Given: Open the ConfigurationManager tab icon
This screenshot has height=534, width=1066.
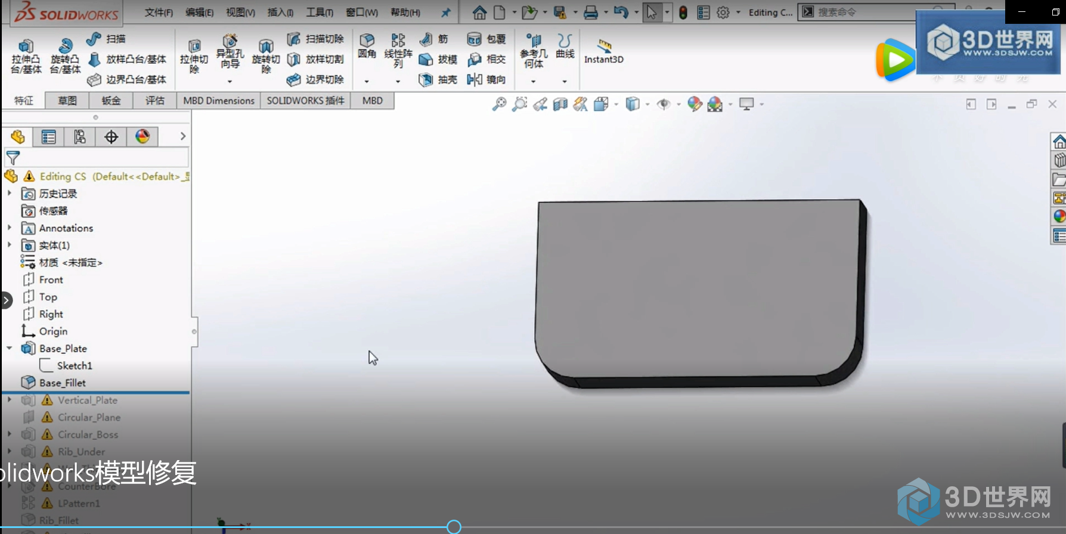Looking at the screenshot, I should pyautogui.click(x=80, y=137).
